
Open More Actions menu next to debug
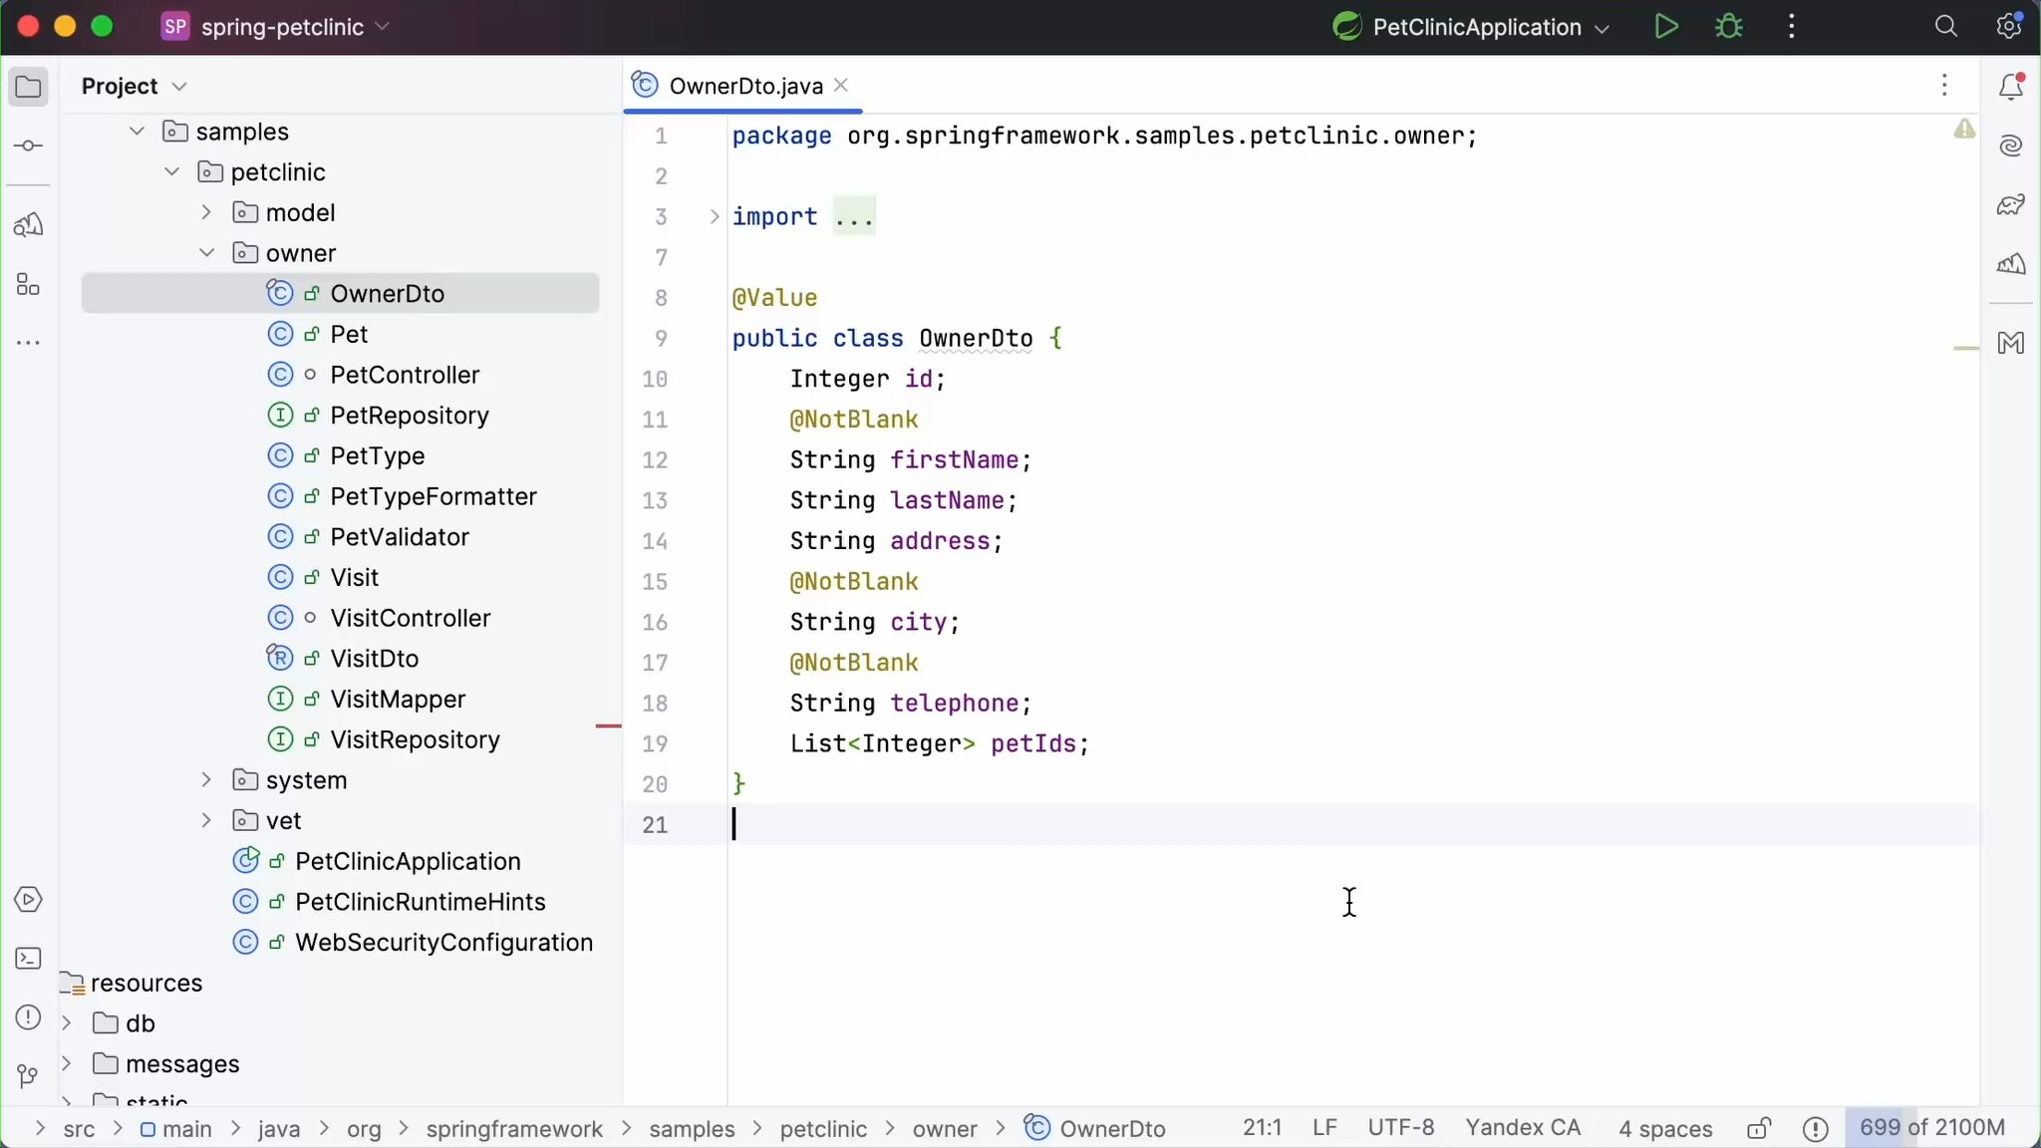click(1792, 27)
